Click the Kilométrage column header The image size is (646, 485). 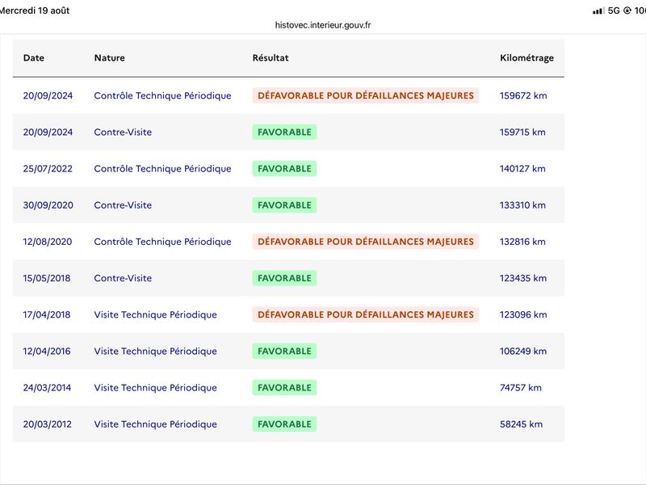(527, 58)
